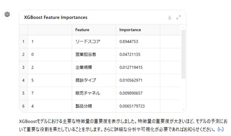Click index value 7 in 販売チャネル row
The height and width of the screenshot is (136, 231).
click(x=32, y=93)
